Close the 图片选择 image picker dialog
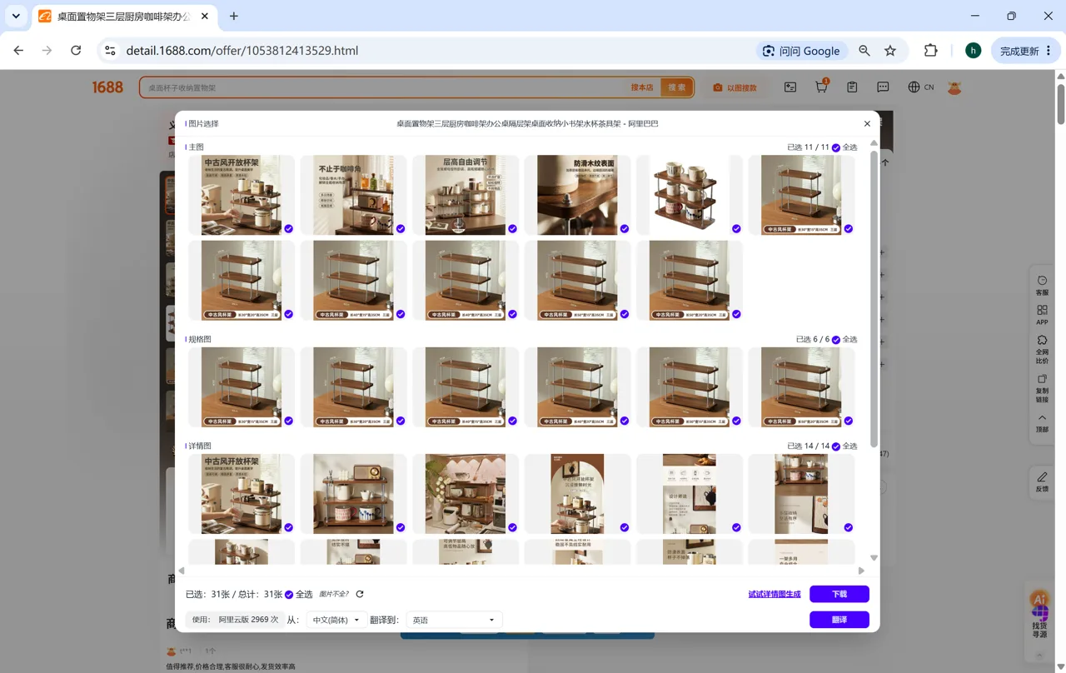Screen dimensions: 1066x673 coord(867,123)
